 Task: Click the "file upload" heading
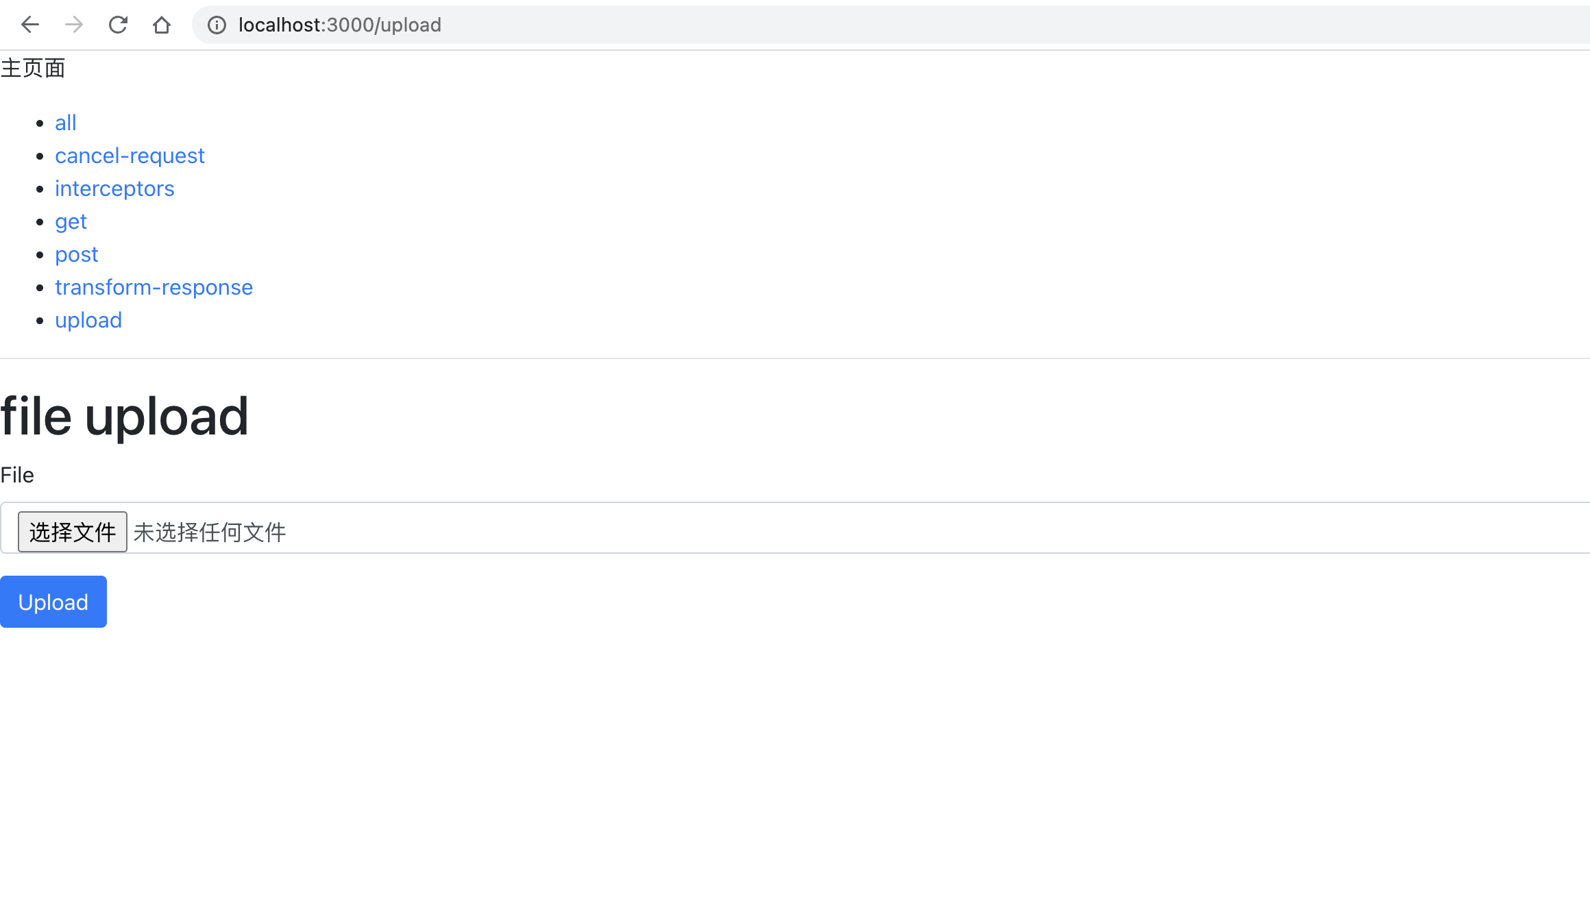(124, 416)
